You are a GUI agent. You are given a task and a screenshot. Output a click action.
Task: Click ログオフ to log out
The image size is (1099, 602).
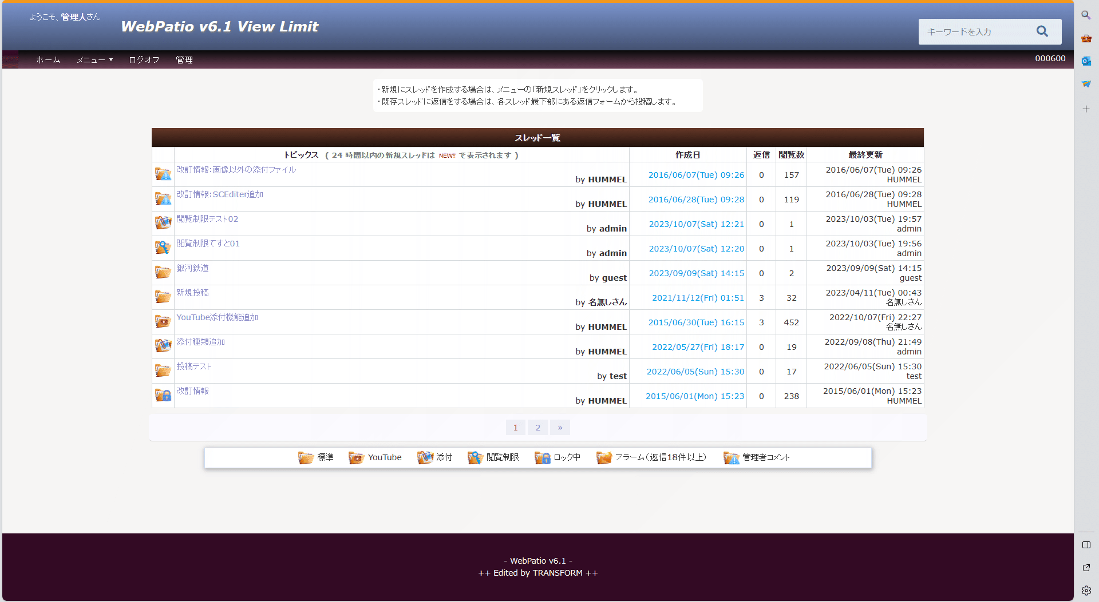coord(144,60)
